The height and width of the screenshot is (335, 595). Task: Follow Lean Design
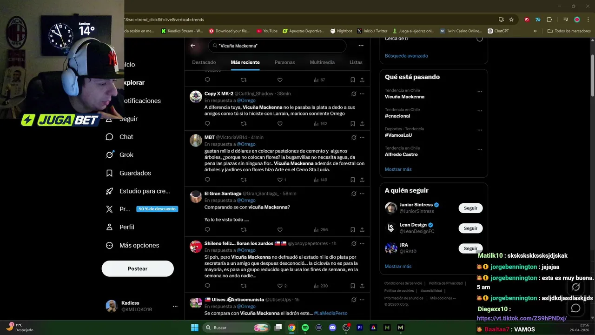[x=470, y=228]
